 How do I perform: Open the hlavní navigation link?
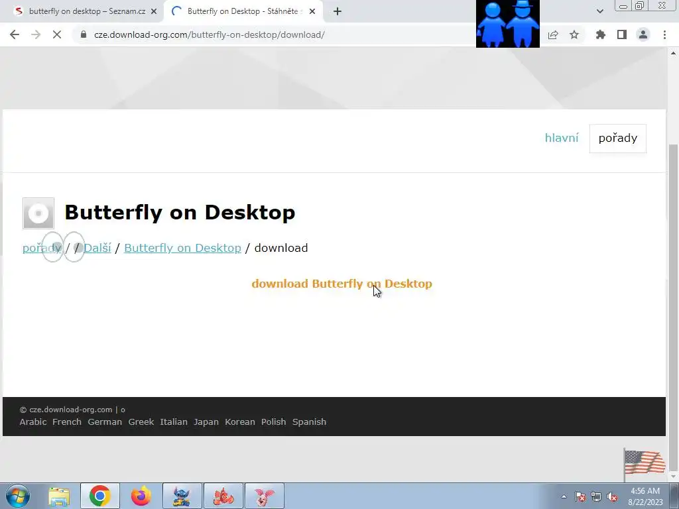(x=562, y=138)
